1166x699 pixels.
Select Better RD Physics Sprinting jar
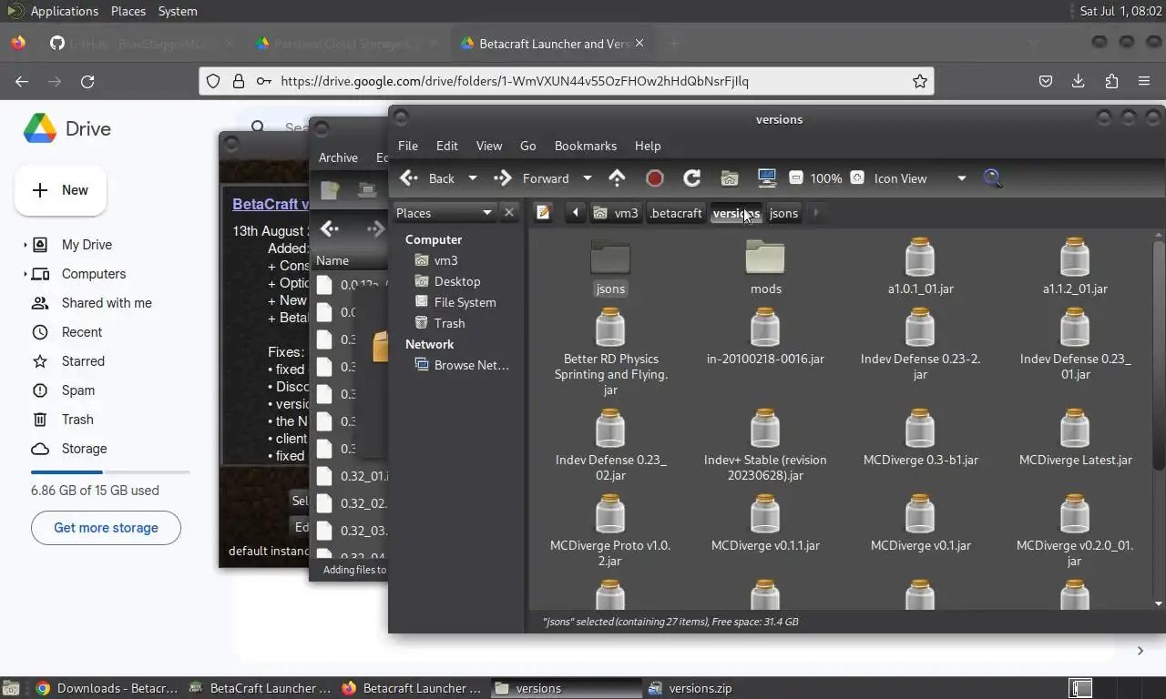[610, 352]
